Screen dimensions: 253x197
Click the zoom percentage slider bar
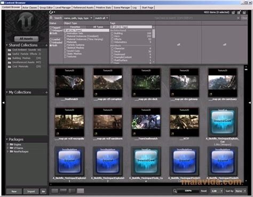click(188, 191)
